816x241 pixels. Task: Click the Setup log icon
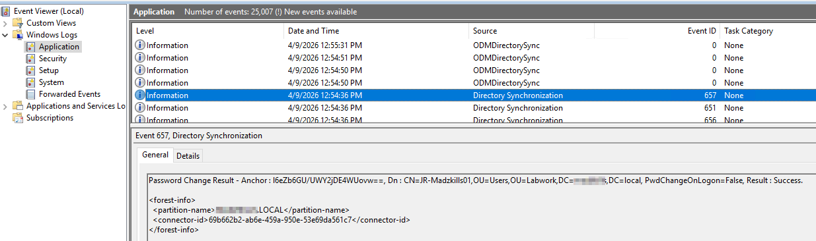[x=31, y=70]
